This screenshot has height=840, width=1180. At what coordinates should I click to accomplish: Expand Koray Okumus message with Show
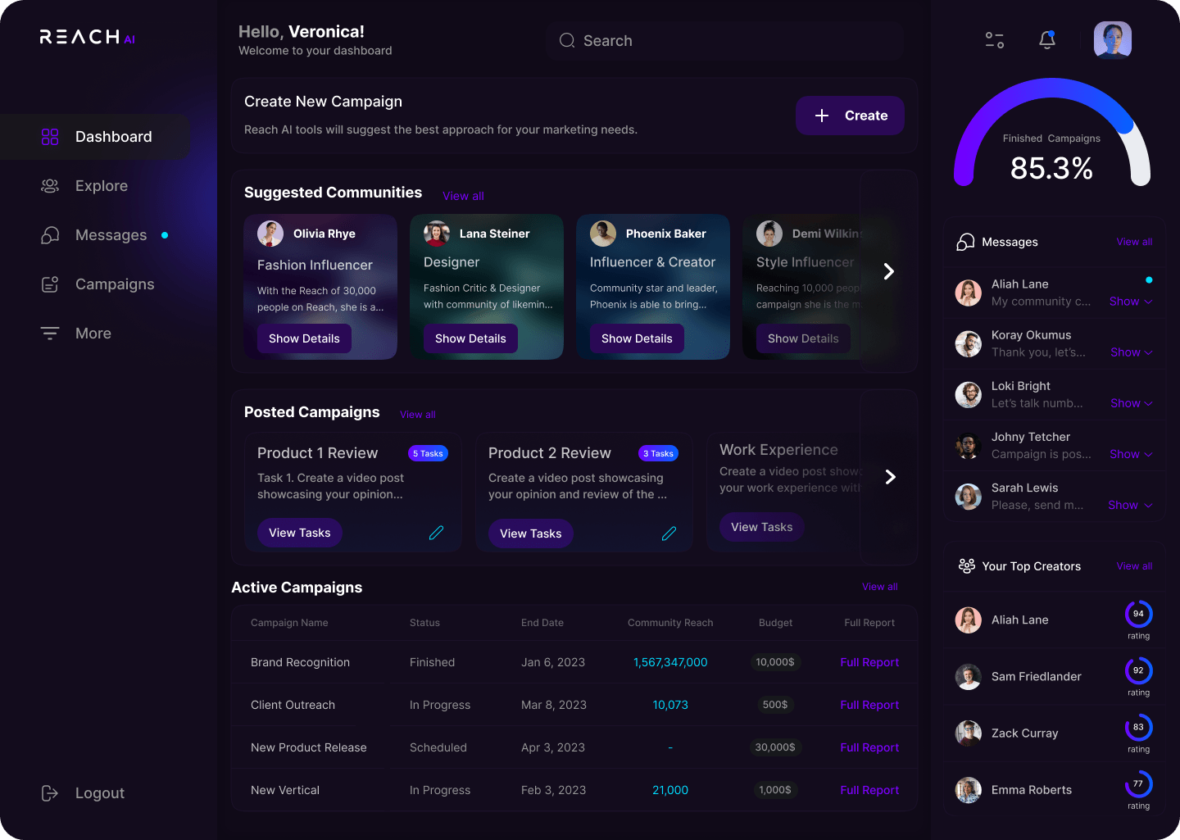[x=1131, y=352]
